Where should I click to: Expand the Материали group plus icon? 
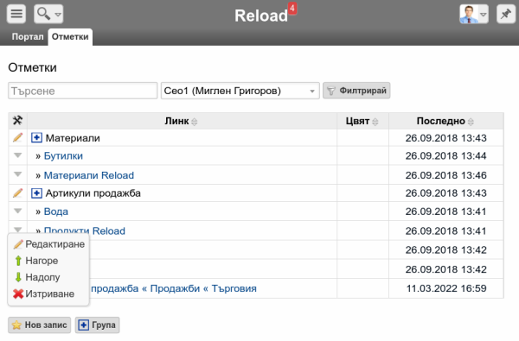(x=36, y=137)
